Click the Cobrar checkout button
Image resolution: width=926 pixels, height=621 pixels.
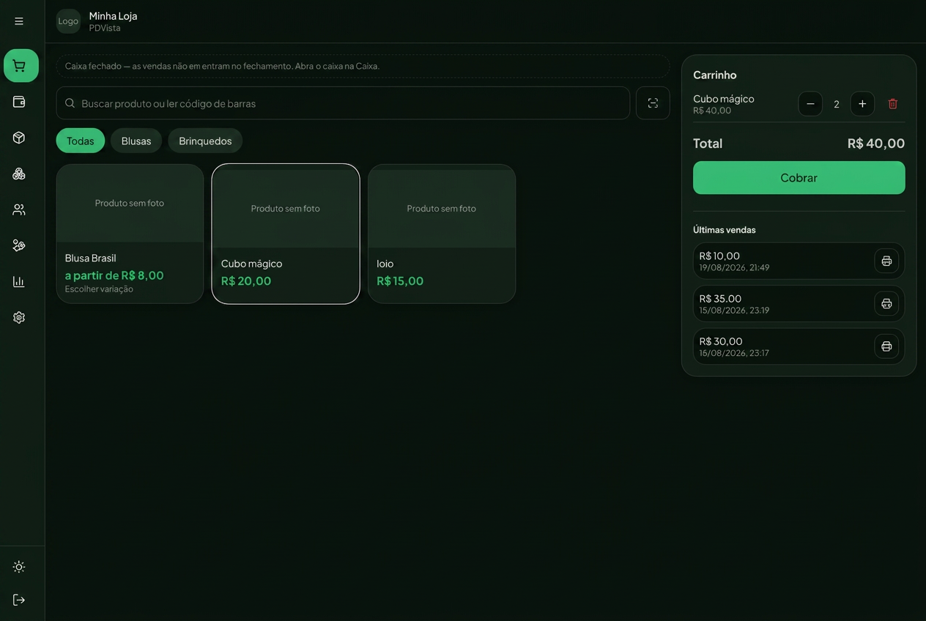[x=799, y=178]
